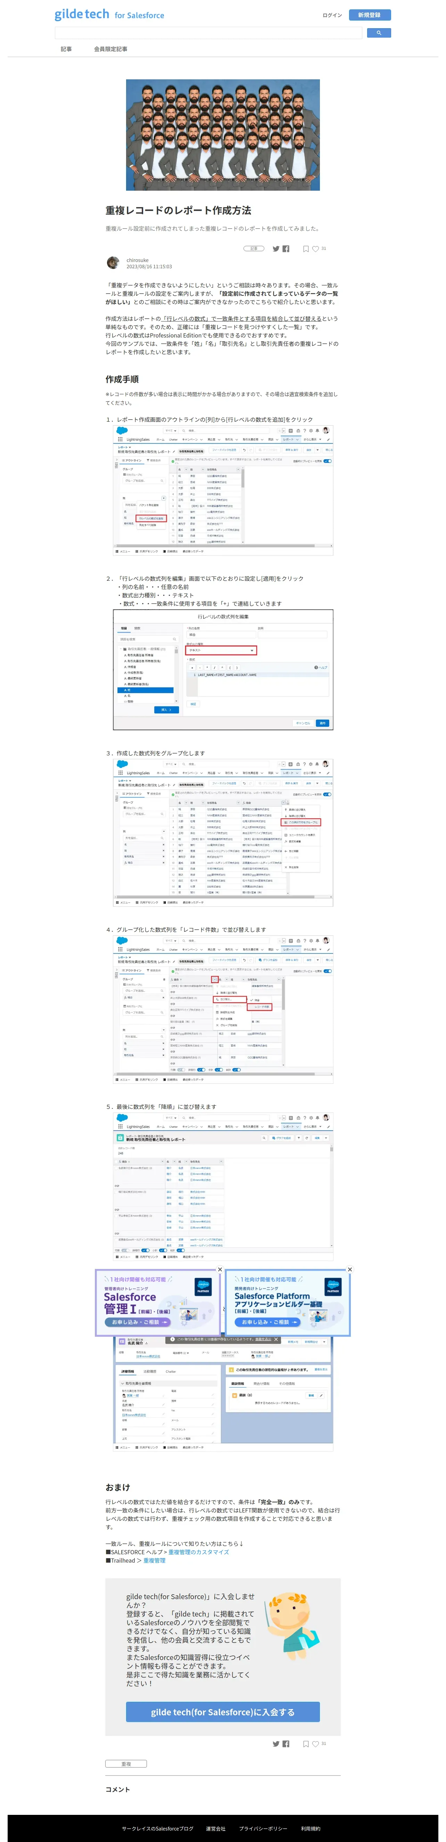Open サークレイスのSalesforceブログ footer link

click(x=157, y=1828)
